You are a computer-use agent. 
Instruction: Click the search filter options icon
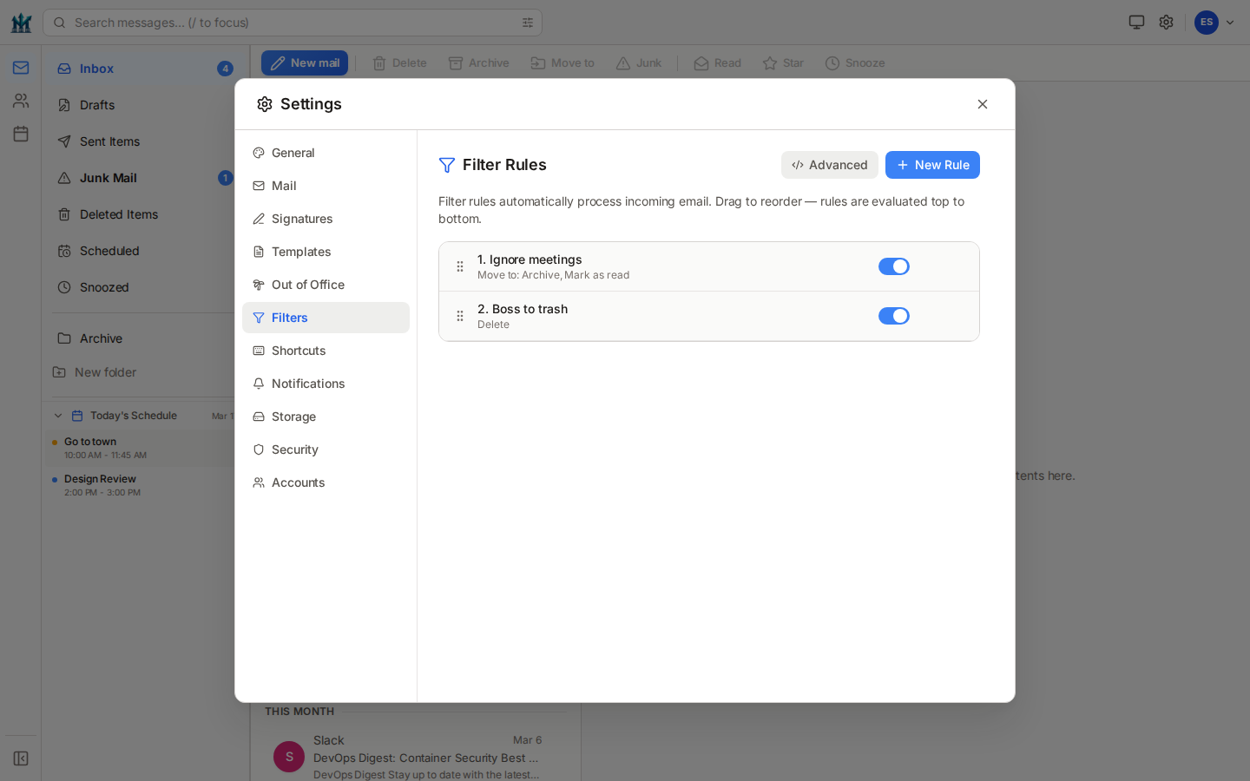click(x=528, y=23)
